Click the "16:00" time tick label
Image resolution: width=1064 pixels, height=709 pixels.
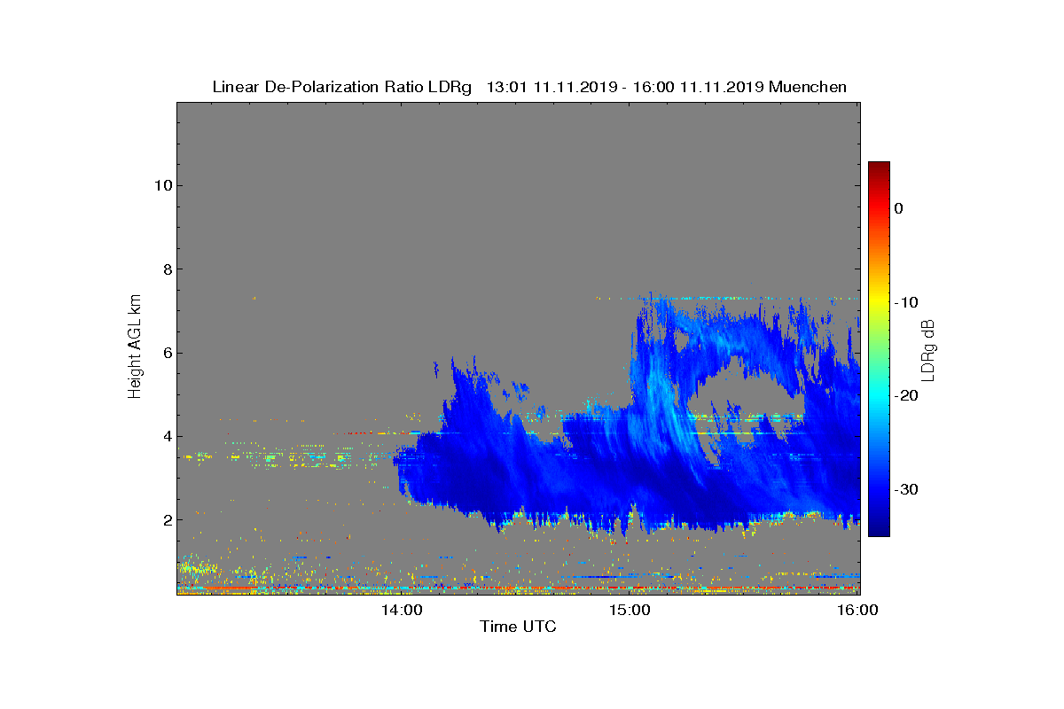coord(858,610)
